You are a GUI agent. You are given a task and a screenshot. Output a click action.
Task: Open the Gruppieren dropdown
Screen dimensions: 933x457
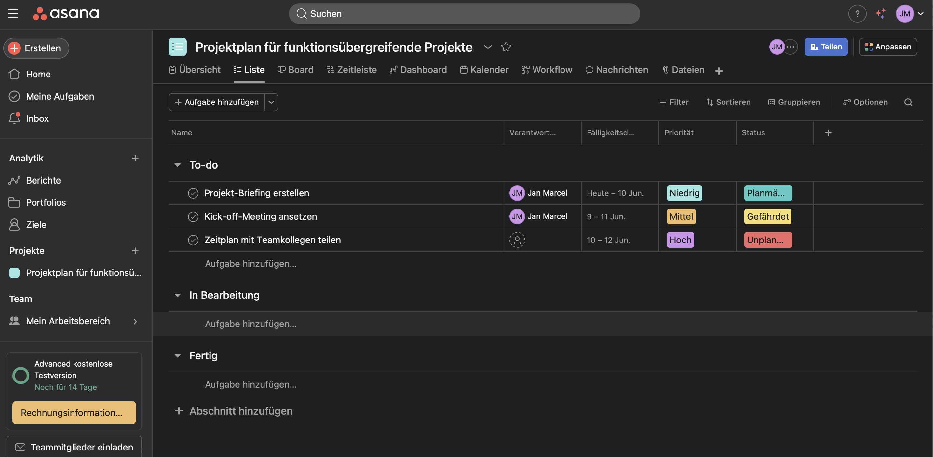click(794, 102)
